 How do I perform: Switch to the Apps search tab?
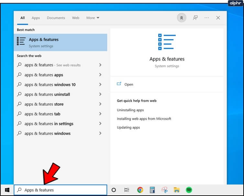(x=36, y=18)
